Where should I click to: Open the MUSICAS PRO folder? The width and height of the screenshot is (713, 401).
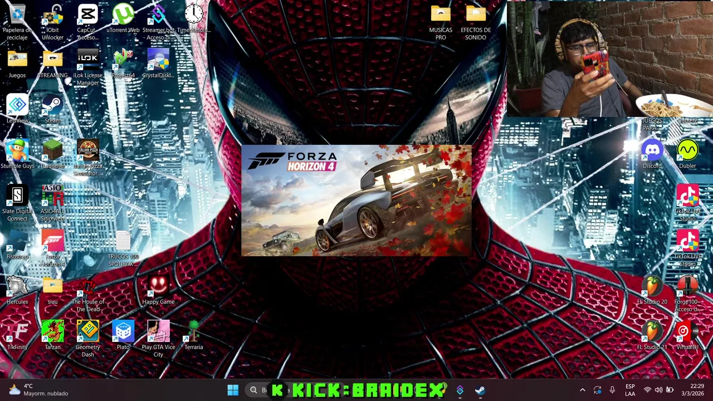tap(441, 22)
